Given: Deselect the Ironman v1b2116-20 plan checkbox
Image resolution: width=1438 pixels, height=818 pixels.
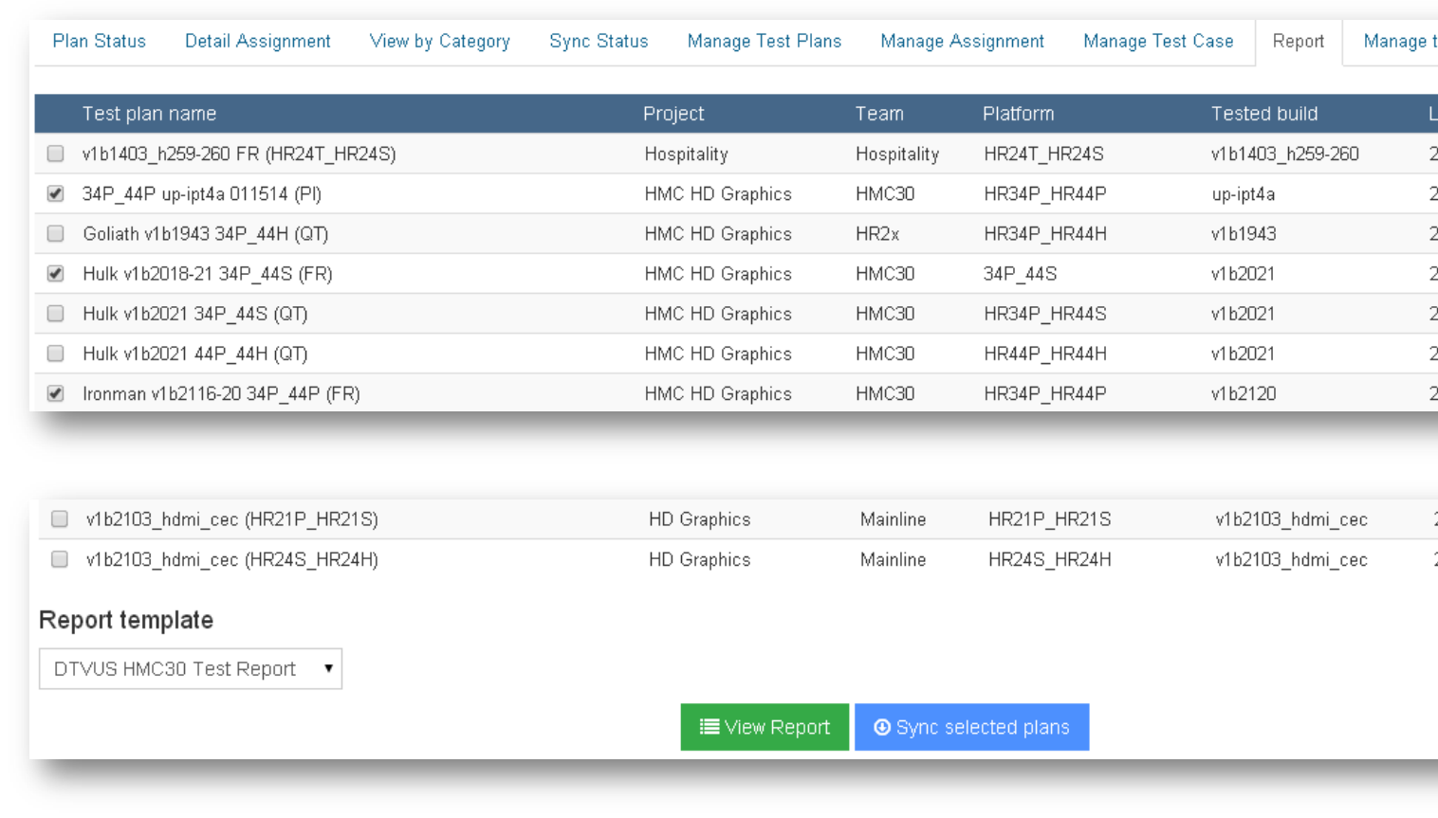Looking at the screenshot, I should (x=56, y=393).
